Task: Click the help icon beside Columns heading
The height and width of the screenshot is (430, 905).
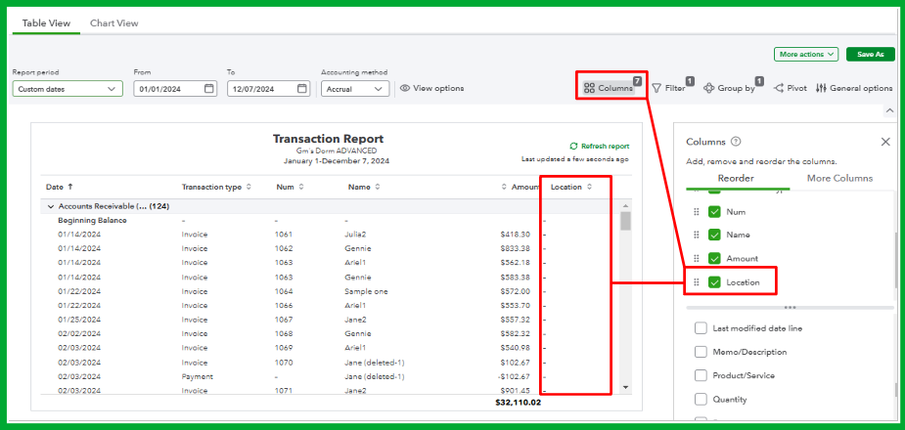Action: [736, 142]
